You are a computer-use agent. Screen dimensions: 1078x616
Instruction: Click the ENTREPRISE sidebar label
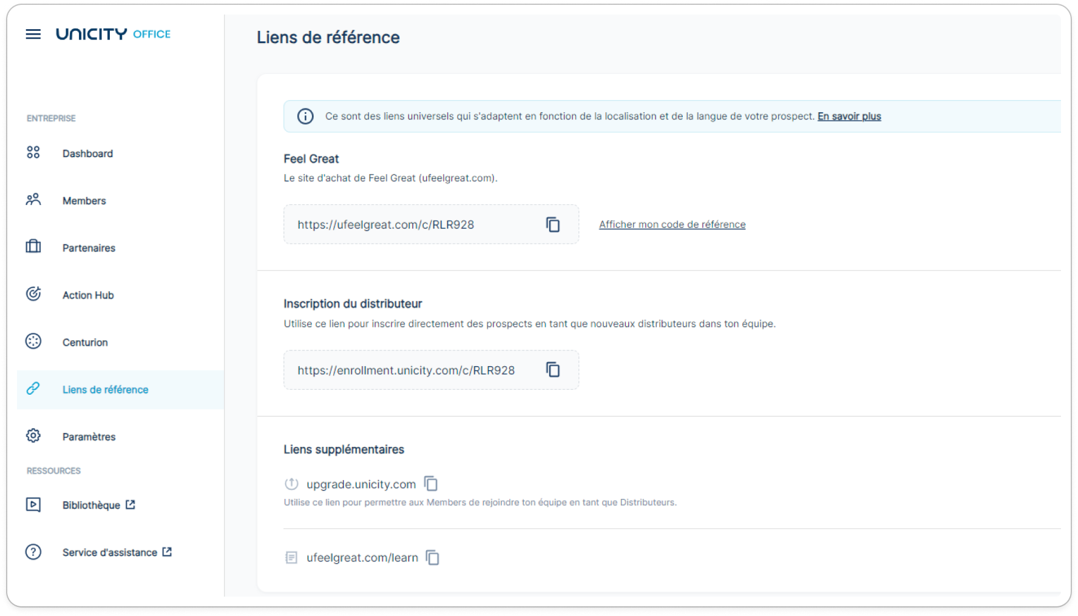(x=51, y=118)
